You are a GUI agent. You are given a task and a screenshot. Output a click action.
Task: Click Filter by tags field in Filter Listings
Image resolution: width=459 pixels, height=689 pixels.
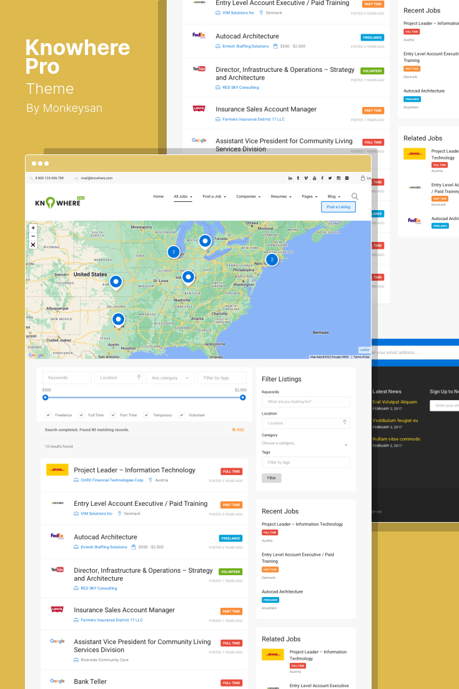[x=305, y=462]
